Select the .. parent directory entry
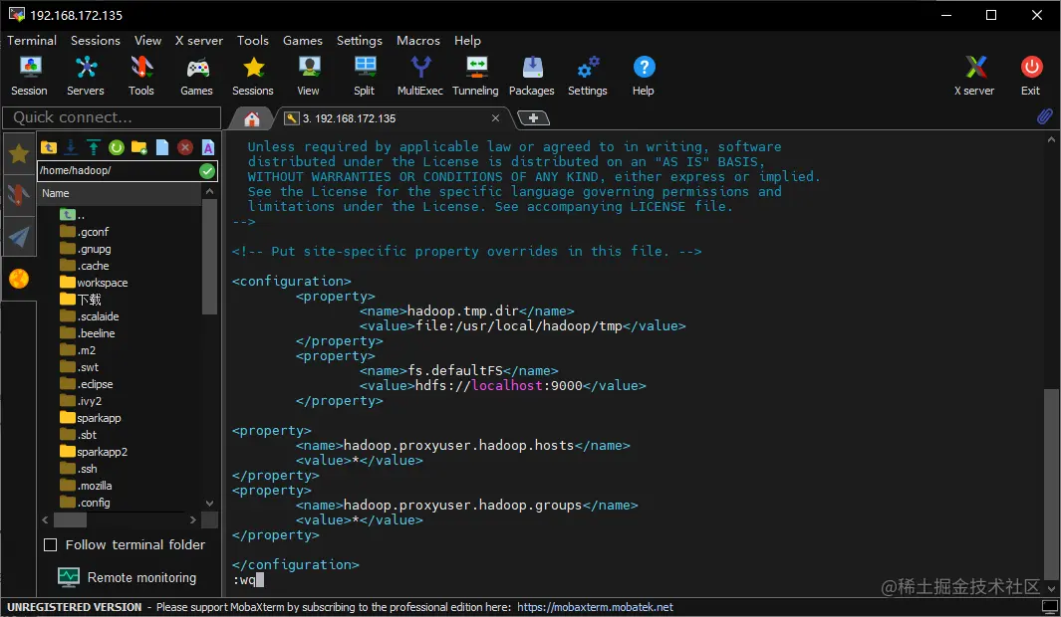The width and height of the screenshot is (1061, 617). click(x=73, y=215)
